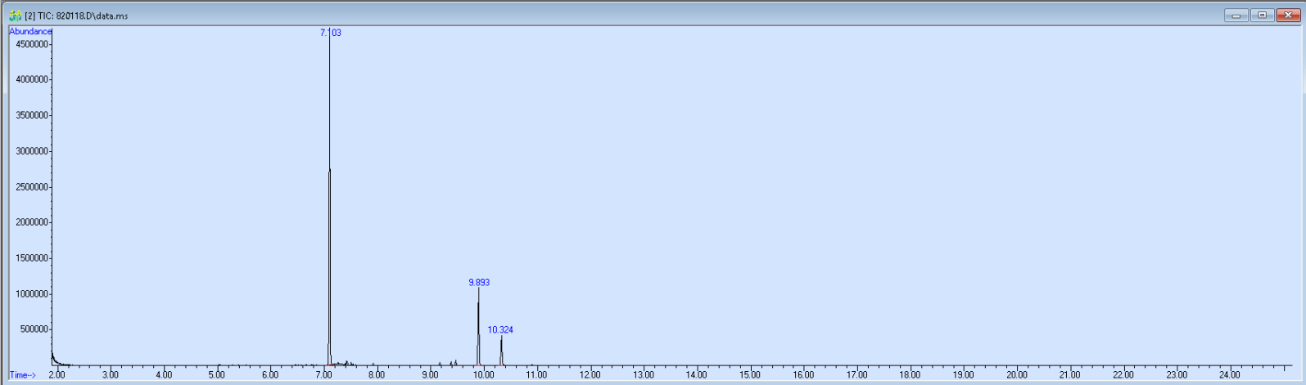Click the 2500000 abundance tick value
Screen dimensions: 1306x385
click(x=32, y=187)
